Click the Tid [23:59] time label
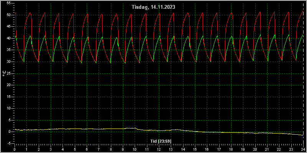307x153 pixels. (x=161, y=141)
